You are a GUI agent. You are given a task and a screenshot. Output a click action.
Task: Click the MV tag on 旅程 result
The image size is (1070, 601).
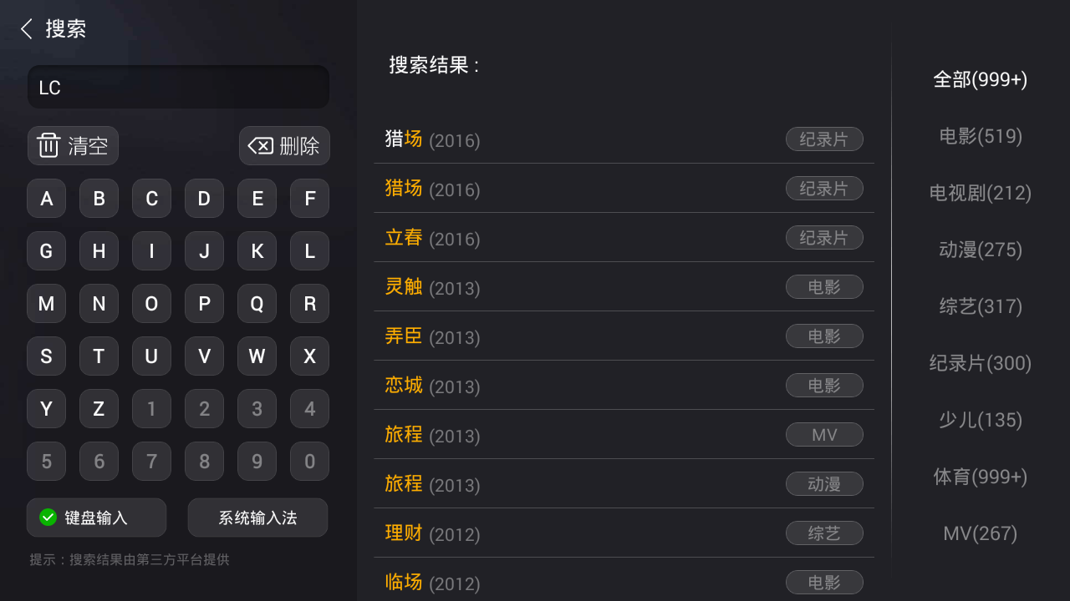pyautogui.click(x=824, y=435)
